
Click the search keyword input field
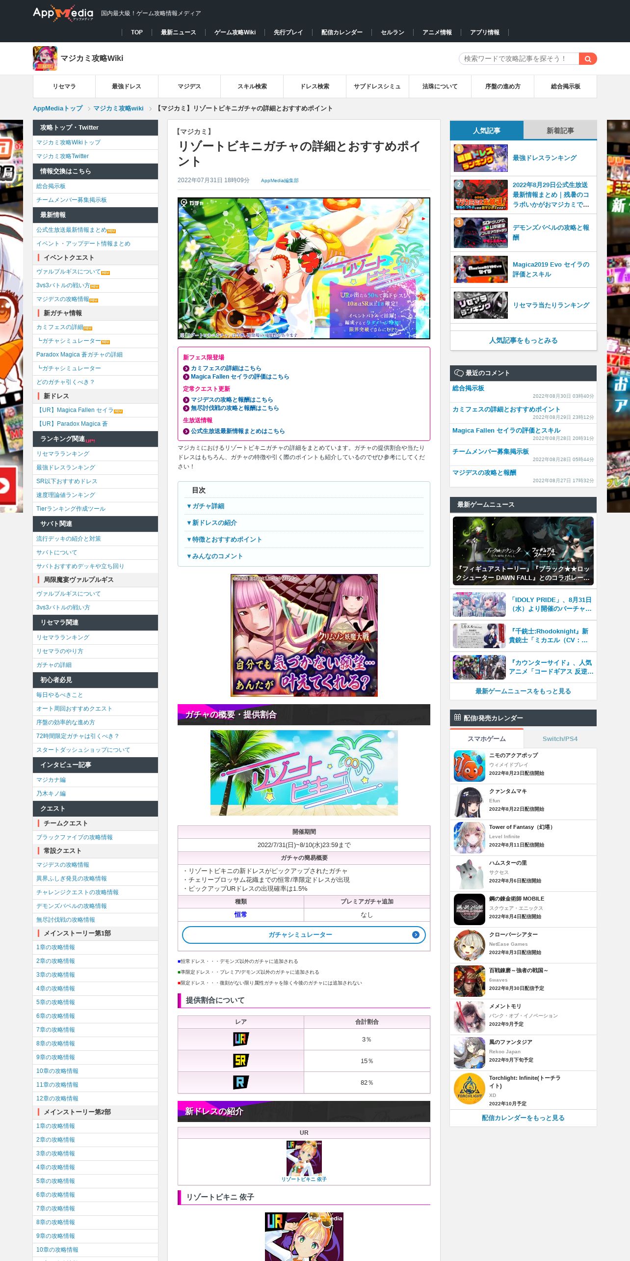click(x=519, y=59)
